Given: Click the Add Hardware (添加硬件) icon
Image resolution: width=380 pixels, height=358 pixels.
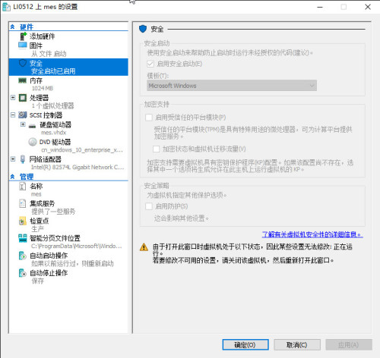Looking at the screenshot, I should coord(23,36).
